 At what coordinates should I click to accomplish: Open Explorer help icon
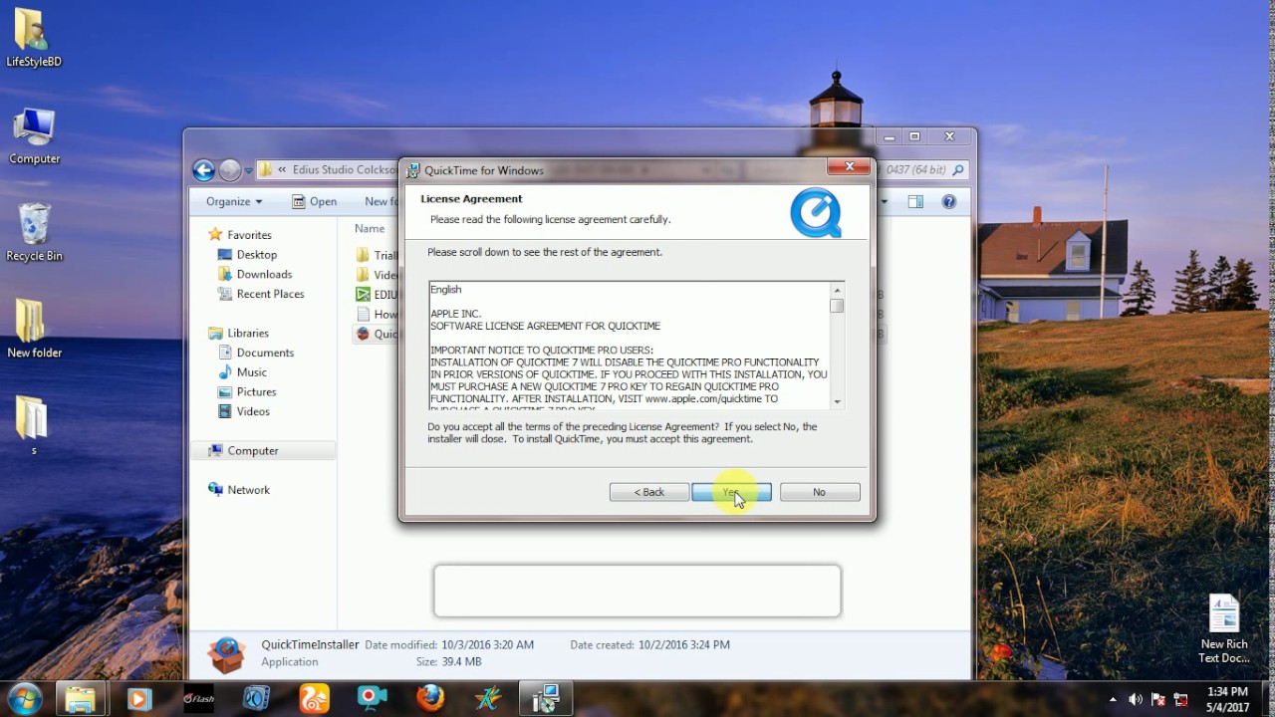click(x=949, y=201)
